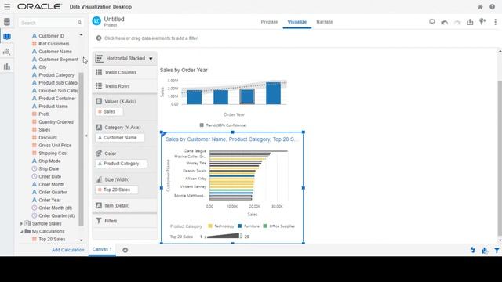Viewport: 502px width, 282px height.
Task: Click the Technology yellow legend swatch
Action: [210, 226]
